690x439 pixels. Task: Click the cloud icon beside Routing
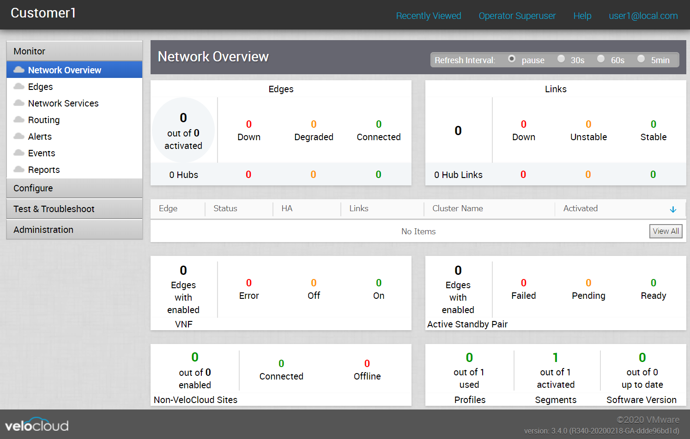coord(19,119)
